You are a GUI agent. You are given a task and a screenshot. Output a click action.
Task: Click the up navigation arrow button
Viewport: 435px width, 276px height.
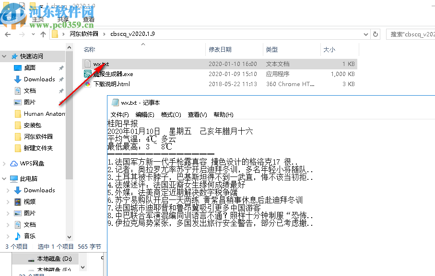tap(44, 34)
